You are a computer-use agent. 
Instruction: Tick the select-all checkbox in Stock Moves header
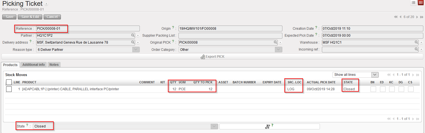coord(9,82)
